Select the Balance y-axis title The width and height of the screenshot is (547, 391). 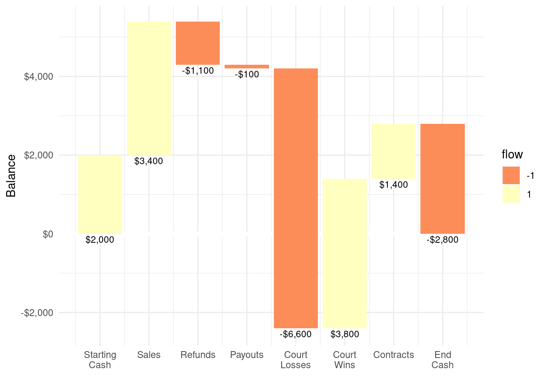[11, 176]
